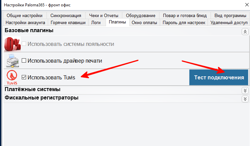
Task: Click the Плагины tab
Action: [117, 22]
